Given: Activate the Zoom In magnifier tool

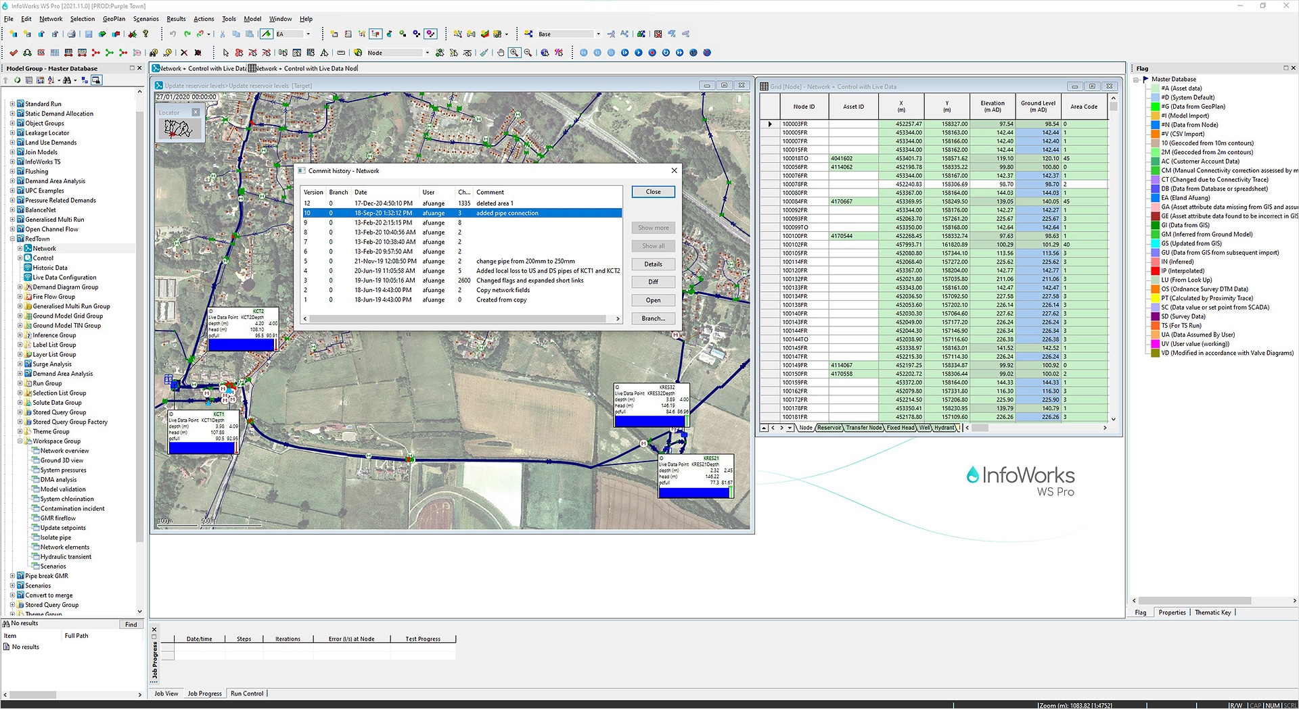Looking at the screenshot, I should point(514,53).
